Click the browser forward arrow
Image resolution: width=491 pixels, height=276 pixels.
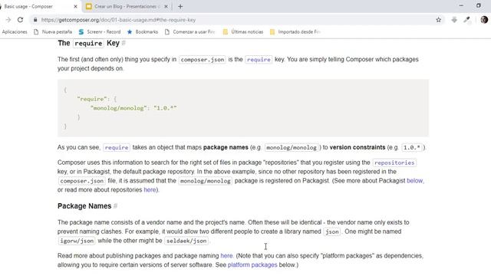click(8, 20)
